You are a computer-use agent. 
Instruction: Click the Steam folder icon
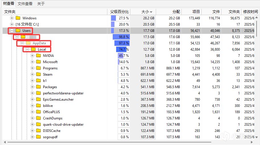coord(38,74)
